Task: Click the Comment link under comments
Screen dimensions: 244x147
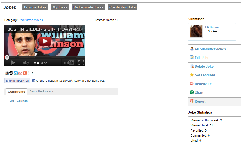Action: pos(23,101)
